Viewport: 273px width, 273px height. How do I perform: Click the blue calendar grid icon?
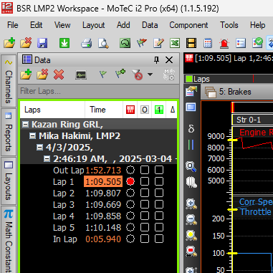pos(208,43)
